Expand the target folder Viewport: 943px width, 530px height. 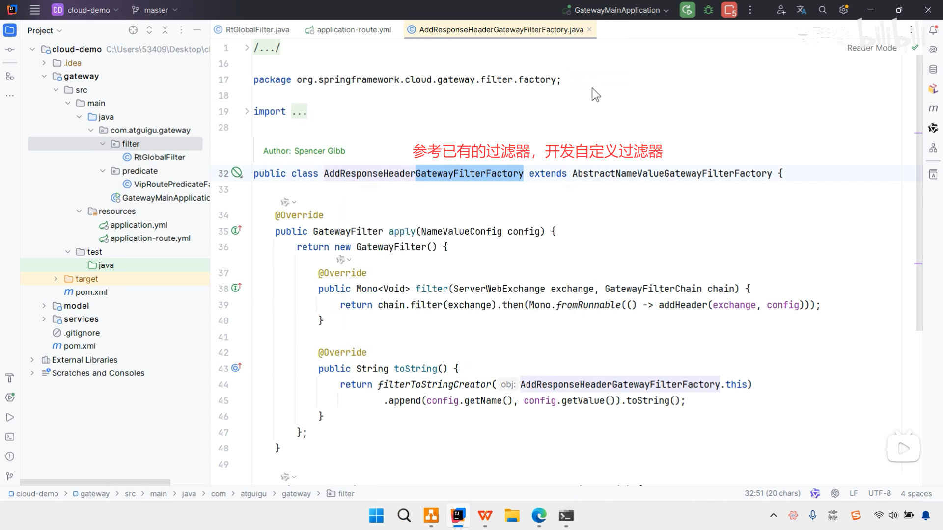pos(55,279)
